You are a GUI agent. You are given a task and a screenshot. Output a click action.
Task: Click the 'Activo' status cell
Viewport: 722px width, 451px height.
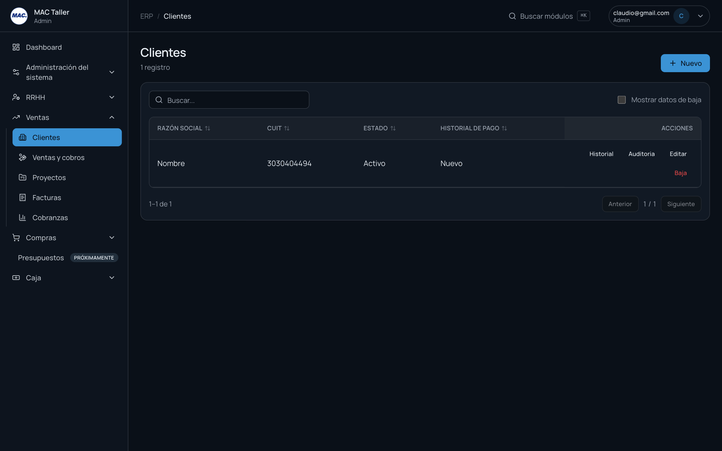374,163
